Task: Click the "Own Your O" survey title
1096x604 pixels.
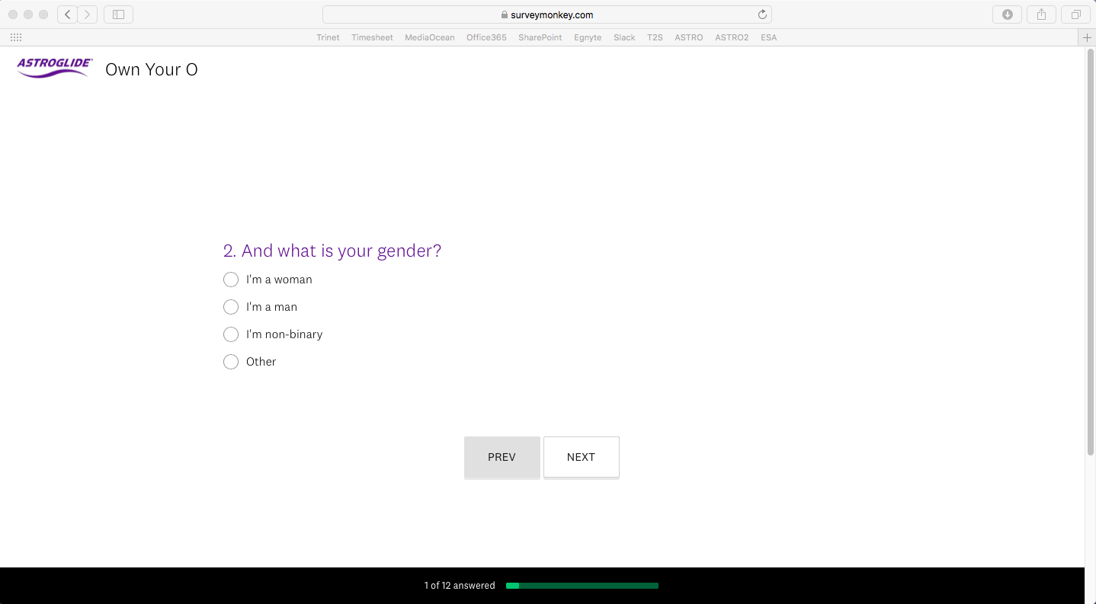Action: tap(152, 69)
